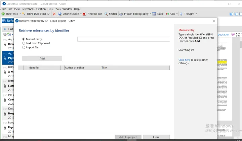This screenshot has height=141, width=242.
Task: Click the paperclip icon beside the Supp entry
Action: [x=5, y=86]
